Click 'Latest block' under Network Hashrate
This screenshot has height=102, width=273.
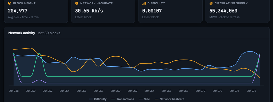point(83,17)
